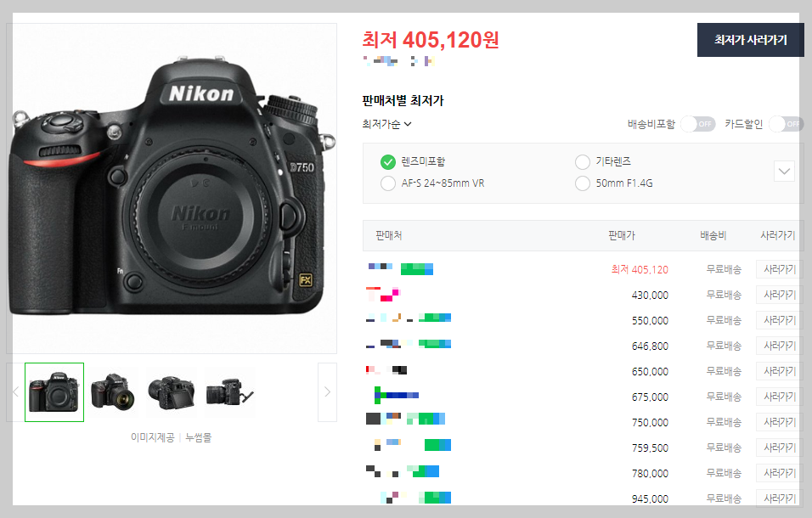Click 사러가기 for the 650,000 offer
The height and width of the screenshot is (518, 812).
coord(780,371)
